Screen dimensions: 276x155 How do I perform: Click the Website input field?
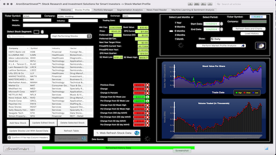coord(47,25)
